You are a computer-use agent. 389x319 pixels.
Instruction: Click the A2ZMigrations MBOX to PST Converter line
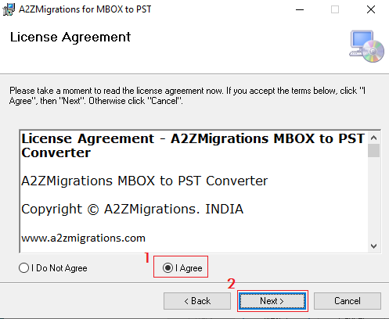144,181
